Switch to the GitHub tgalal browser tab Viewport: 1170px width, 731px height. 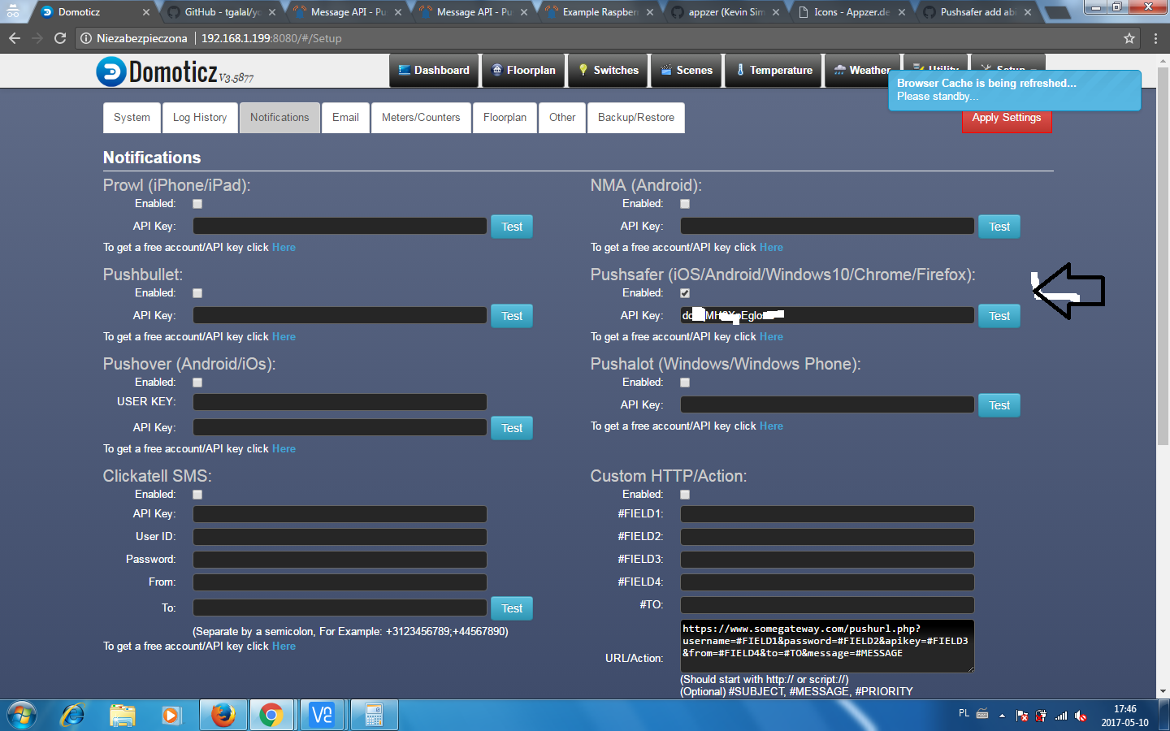(x=222, y=12)
